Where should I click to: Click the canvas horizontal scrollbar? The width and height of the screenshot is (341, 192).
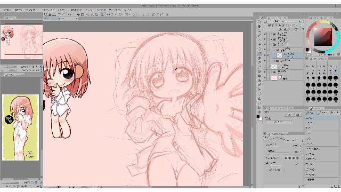coord(179,187)
